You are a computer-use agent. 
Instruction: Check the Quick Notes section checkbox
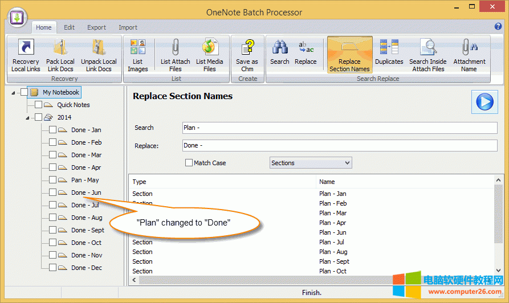tap(38, 105)
